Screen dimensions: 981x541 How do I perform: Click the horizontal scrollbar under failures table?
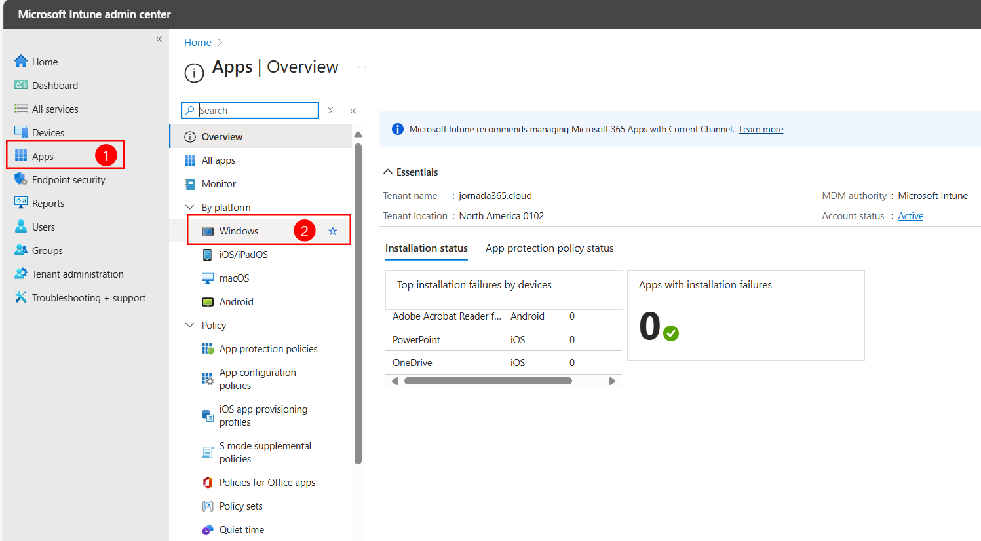(x=488, y=381)
